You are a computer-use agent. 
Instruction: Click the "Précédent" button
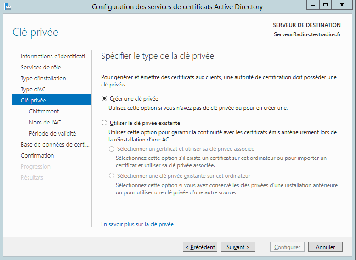click(x=200, y=247)
